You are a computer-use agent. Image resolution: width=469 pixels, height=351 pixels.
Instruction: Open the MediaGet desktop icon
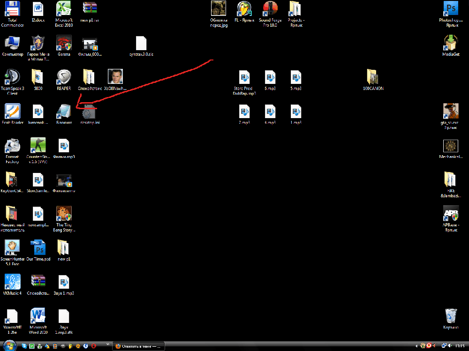tap(451, 44)
